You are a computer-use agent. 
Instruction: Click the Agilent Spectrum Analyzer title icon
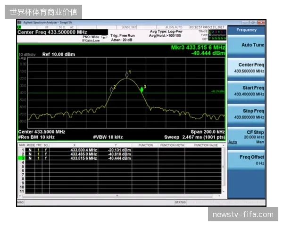coord(19,22)
